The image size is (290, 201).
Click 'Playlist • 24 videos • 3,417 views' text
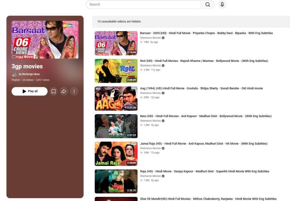click(x=30, y=80)
